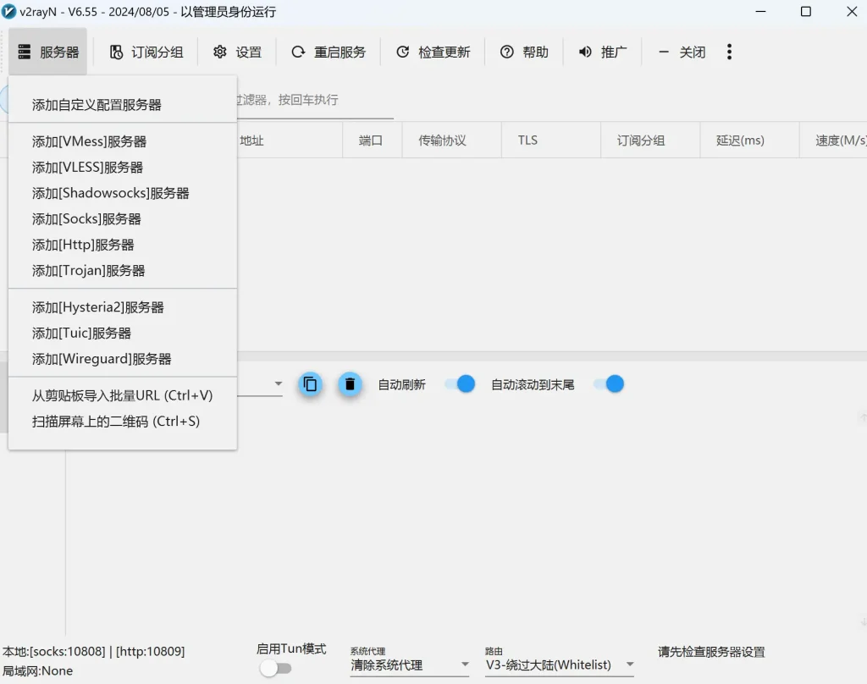The width and height of the screenshot is (867, 684).
Task: Expand the 路由 routing dropdown
Action: [629, 665]
